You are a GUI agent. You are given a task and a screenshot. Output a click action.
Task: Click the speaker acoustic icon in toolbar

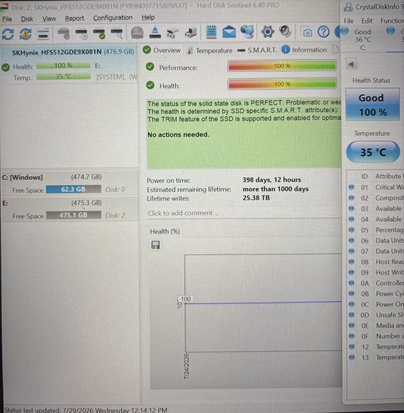point(285,32)
